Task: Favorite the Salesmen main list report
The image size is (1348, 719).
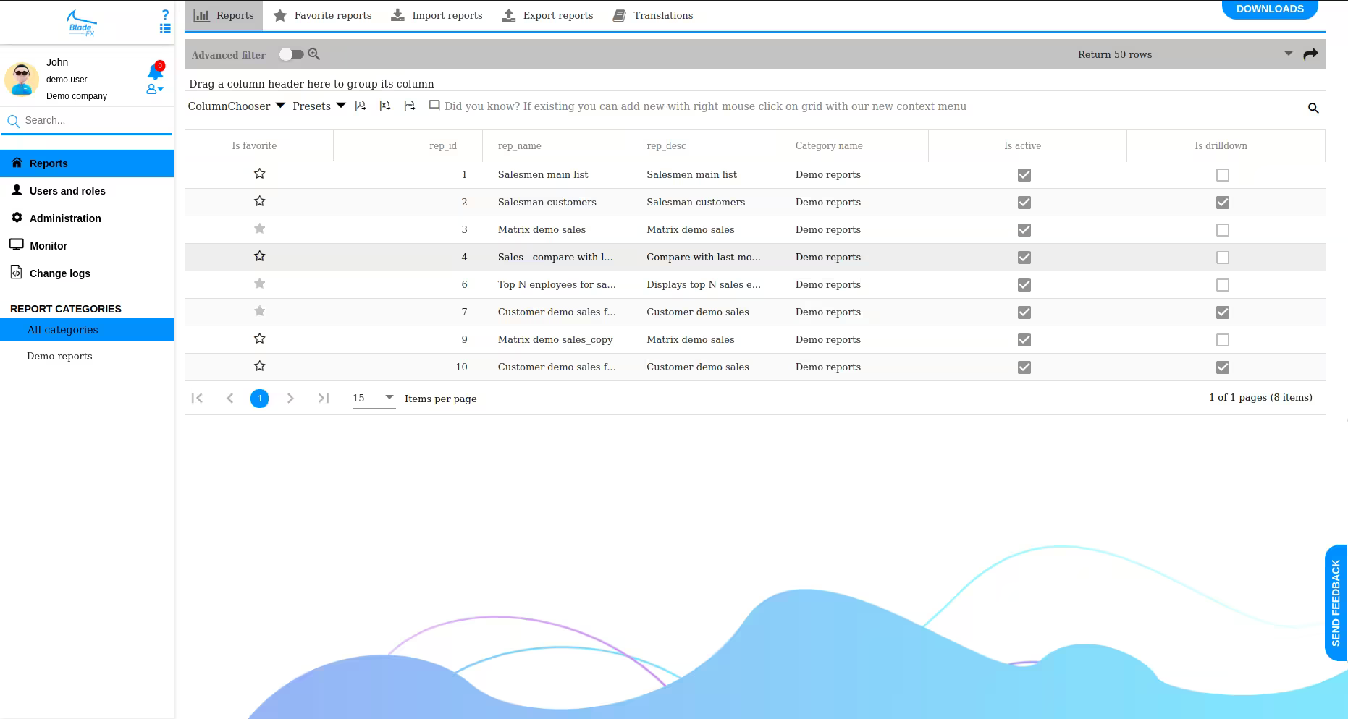Action: (x=259, y=174)
